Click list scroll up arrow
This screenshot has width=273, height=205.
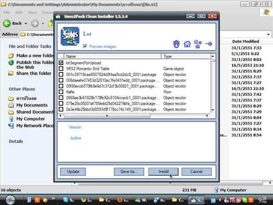pyautogui.click(x=212, y=56)
